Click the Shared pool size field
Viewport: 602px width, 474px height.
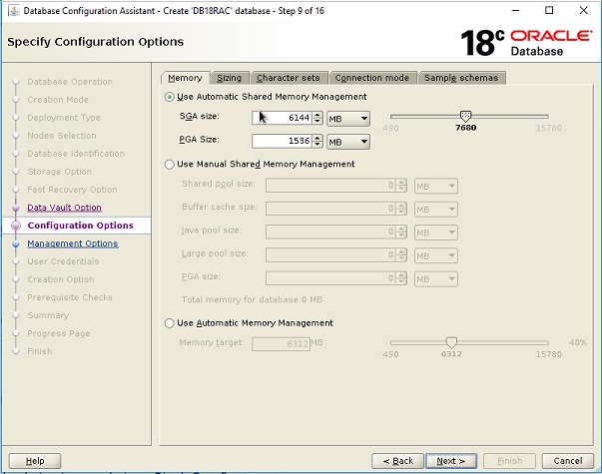tap(330, 186)
